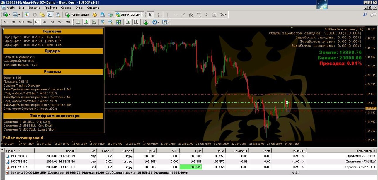378x180 pixels.
Task: Click the Символ column header
Action: click(124, 151)
